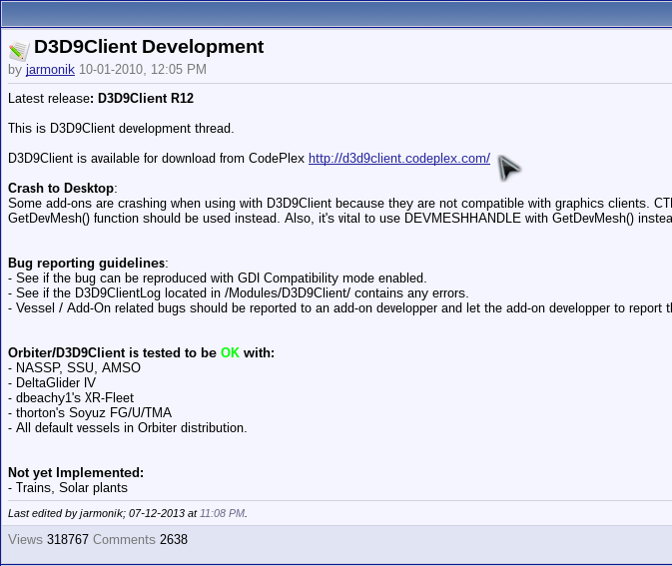Open jarmonik's profile link
The height and width of the screenshot is (566, 672).
[50, 70]
